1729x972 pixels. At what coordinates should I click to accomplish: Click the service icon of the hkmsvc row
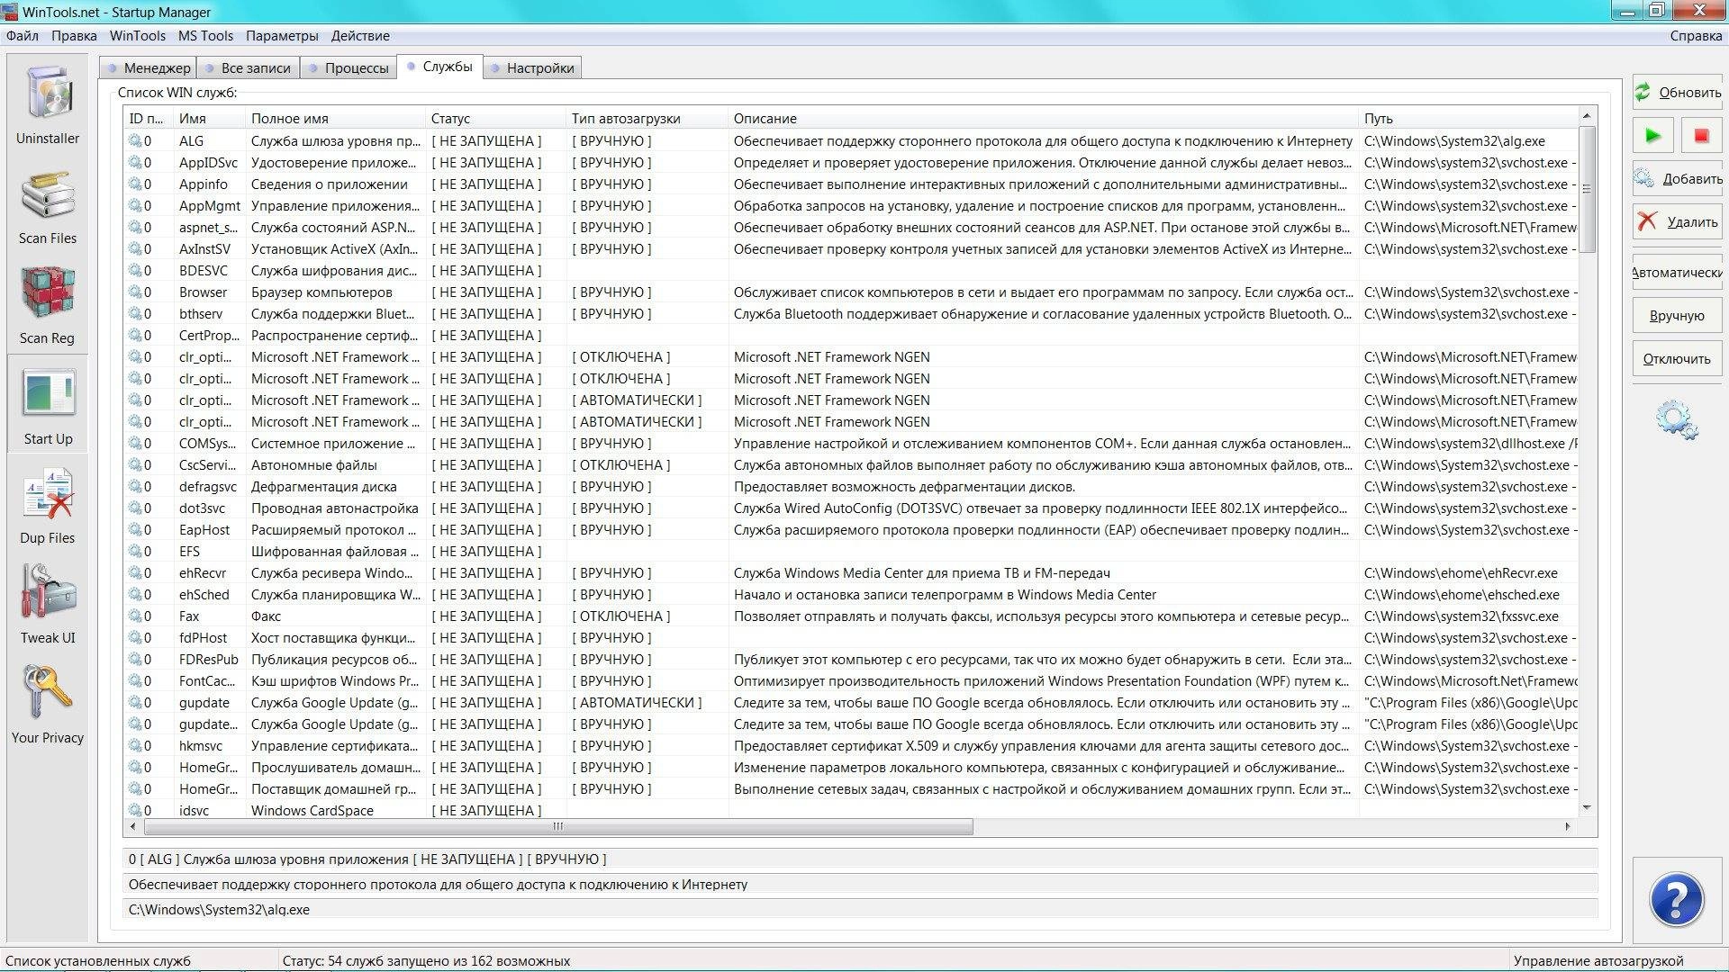click(135, 745)
